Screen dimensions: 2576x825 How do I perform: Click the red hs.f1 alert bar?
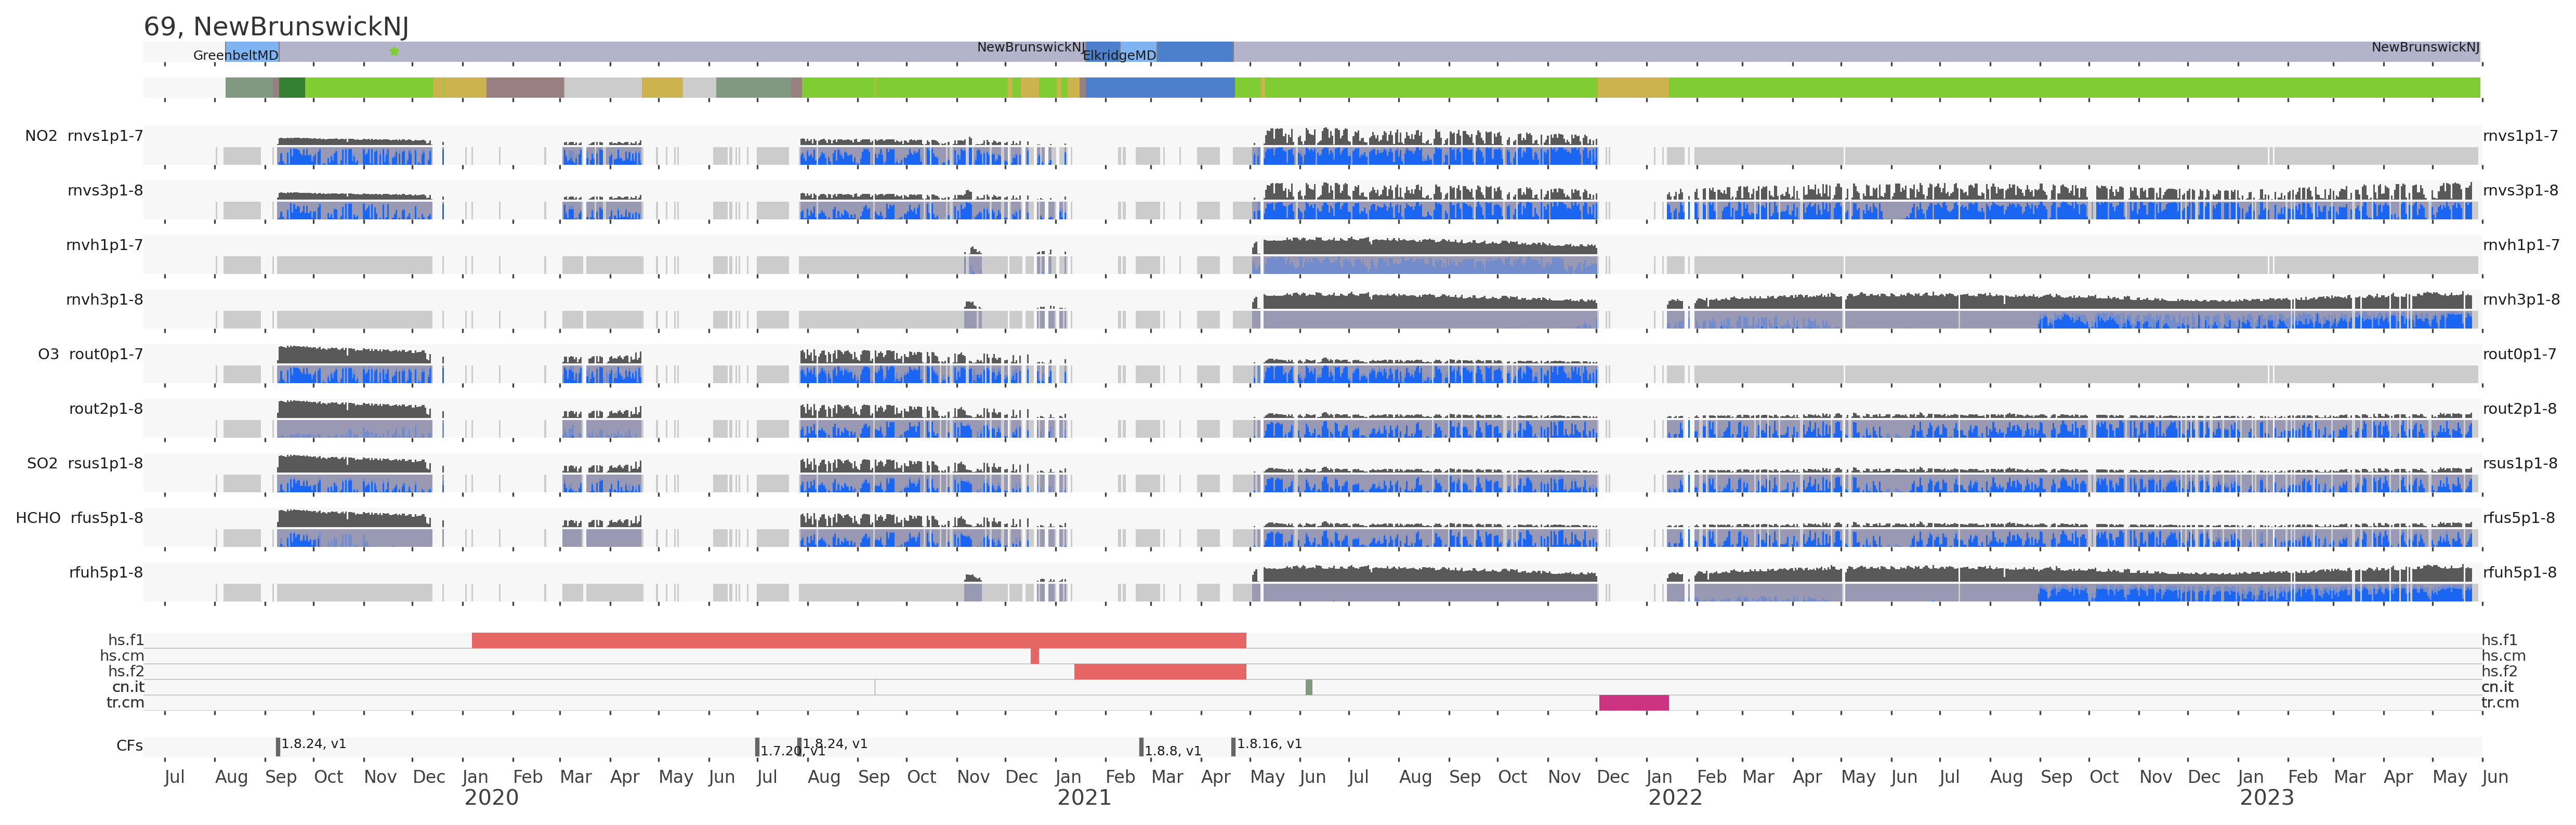(858, 640)
